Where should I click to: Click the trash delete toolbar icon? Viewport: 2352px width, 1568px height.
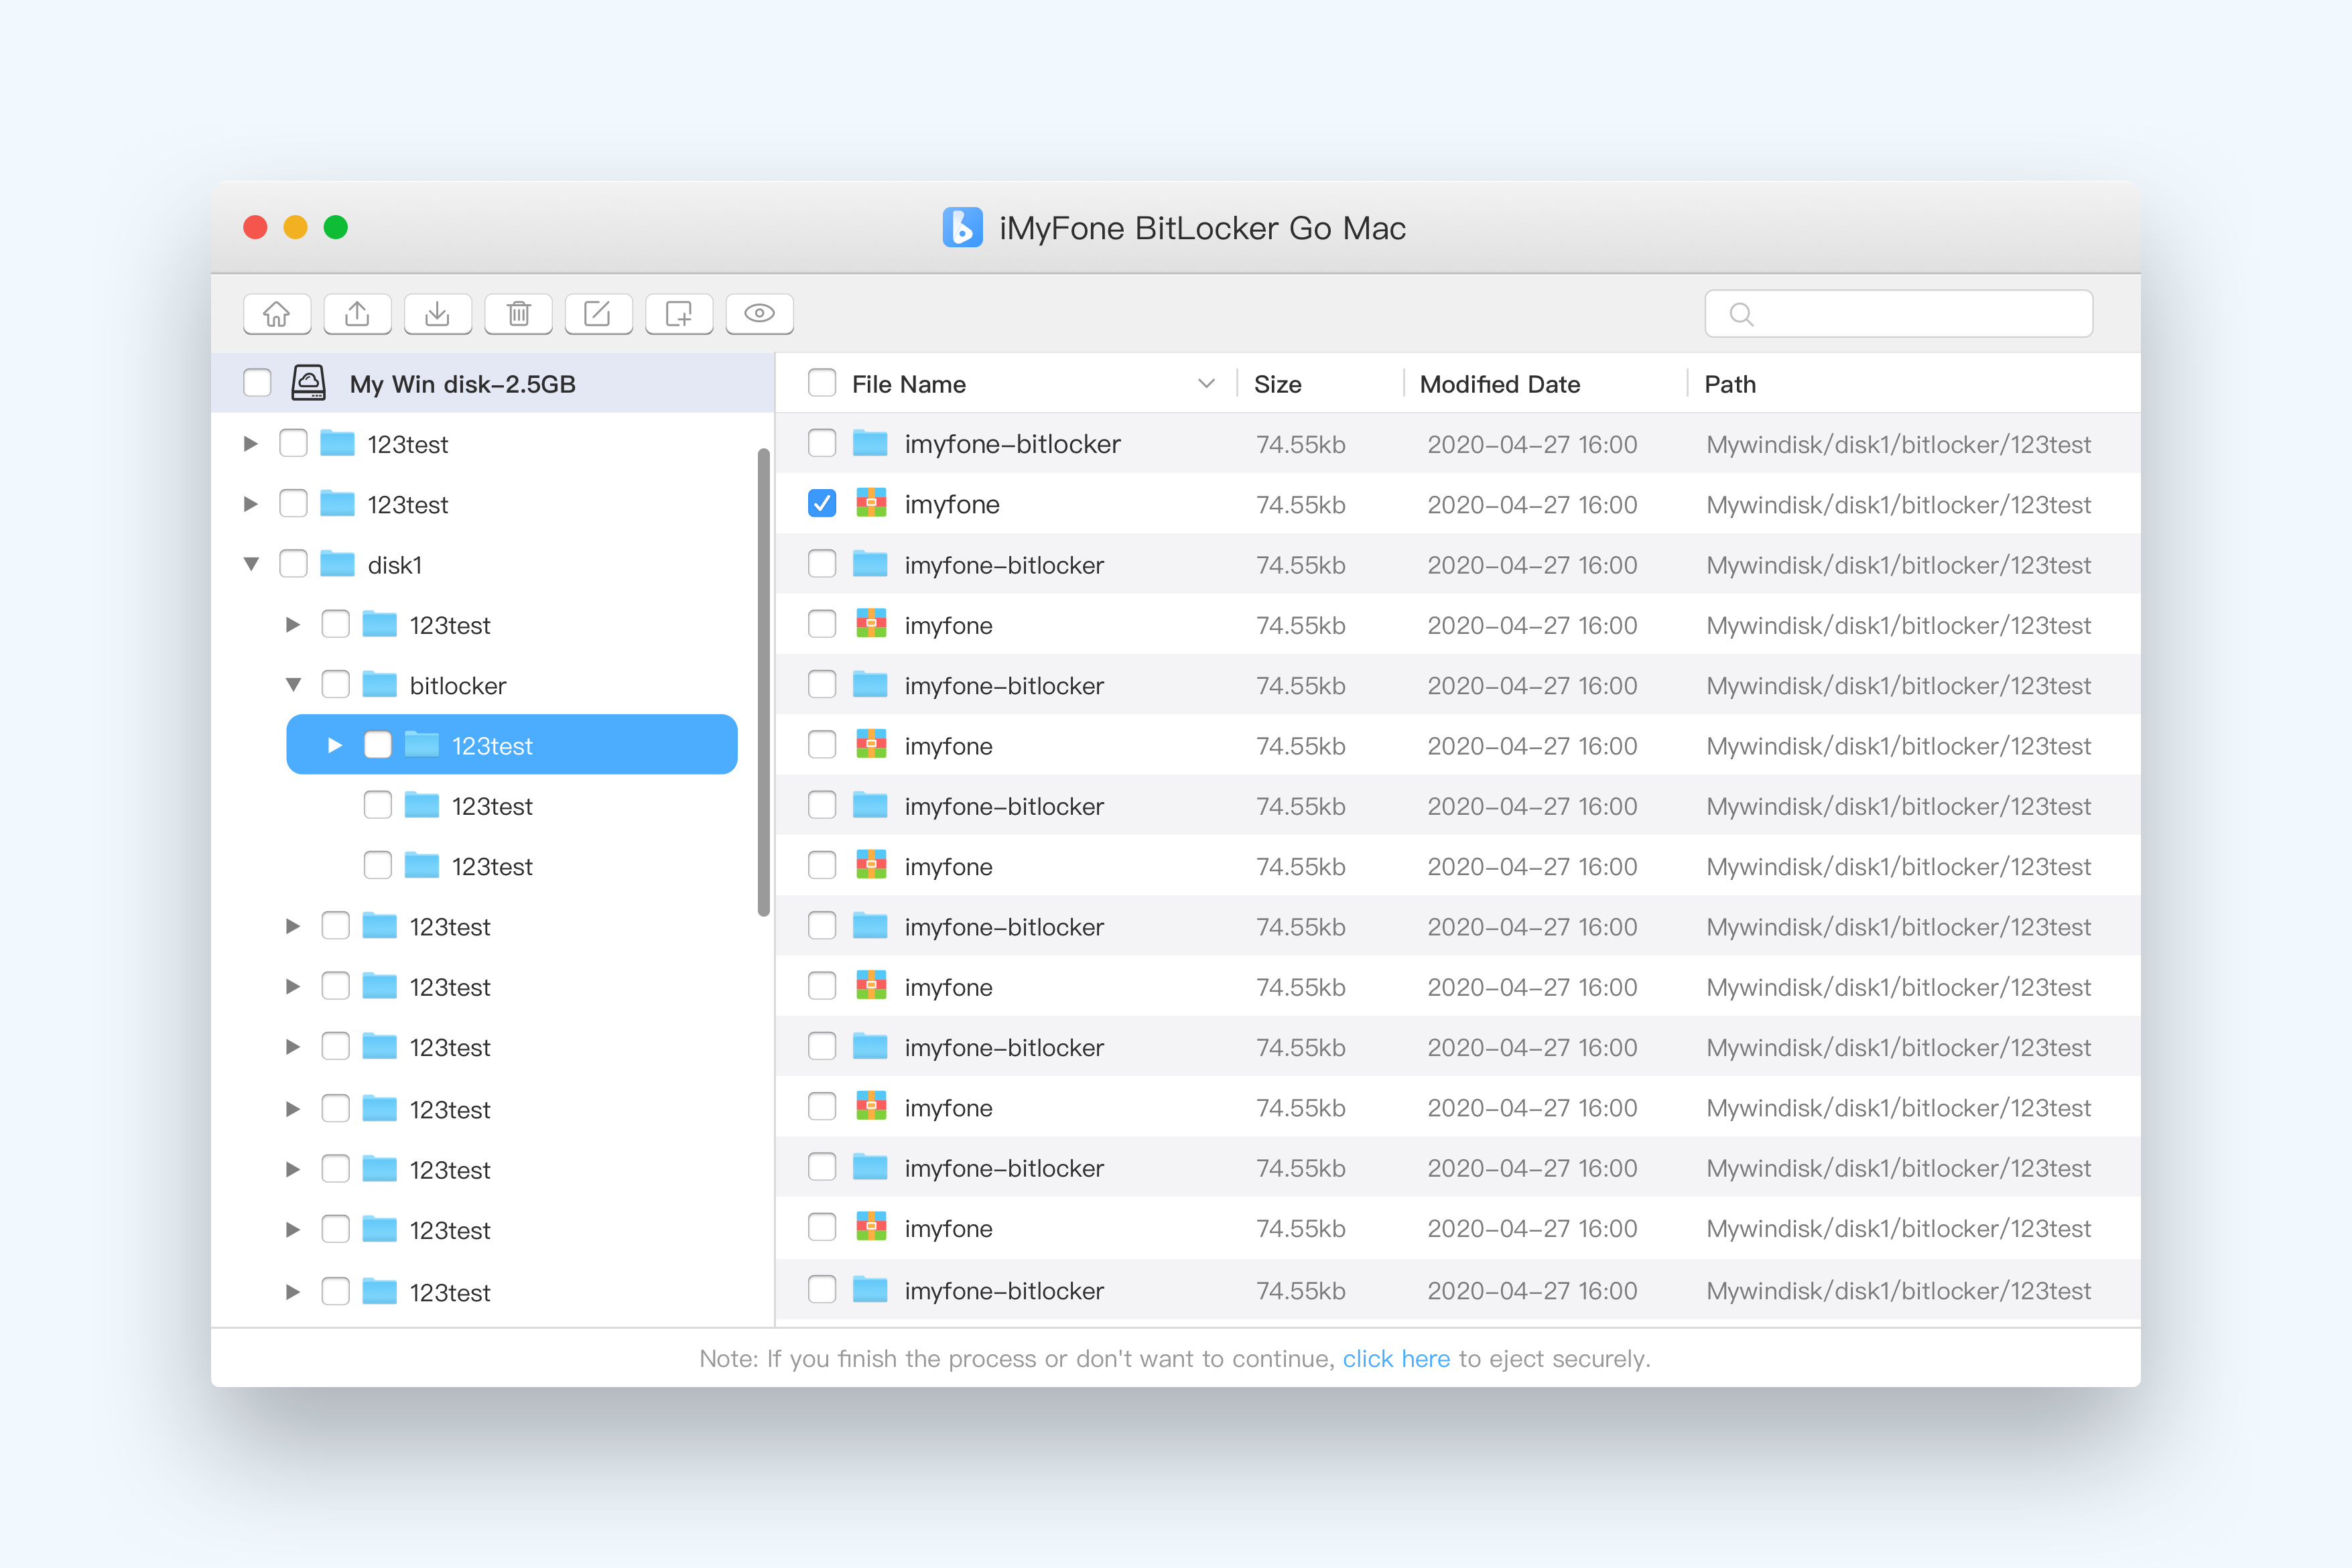click(x=518, y=314)
